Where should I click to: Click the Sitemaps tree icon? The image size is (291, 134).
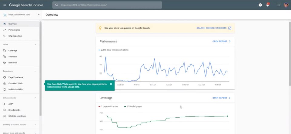5,57
